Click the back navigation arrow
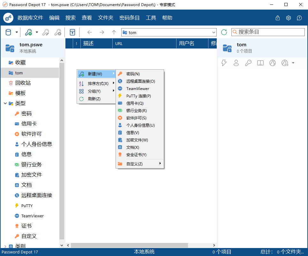 point(90,32)
